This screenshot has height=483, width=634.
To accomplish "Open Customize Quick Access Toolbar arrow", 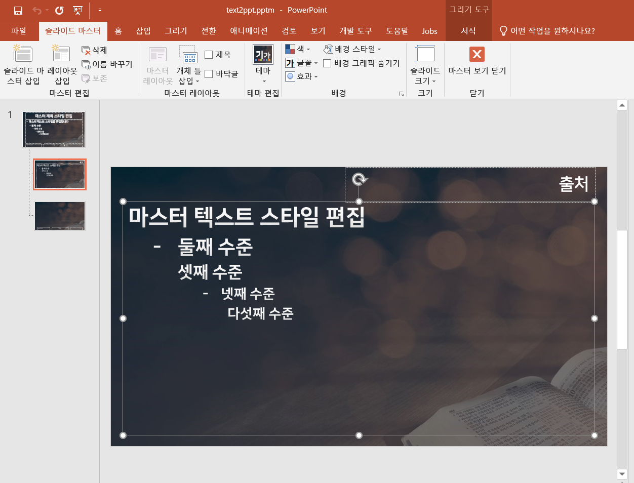I will [x=100, y=10].
